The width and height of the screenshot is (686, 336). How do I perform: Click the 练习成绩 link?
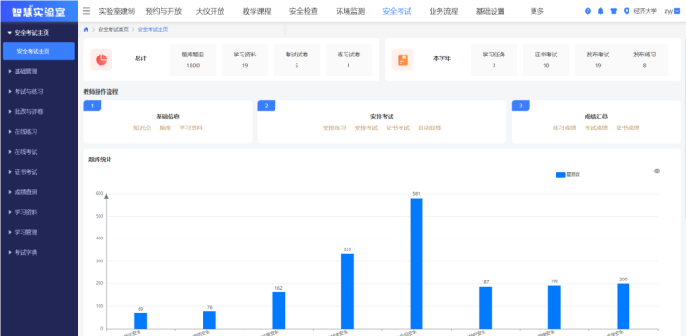pos(565,128)
